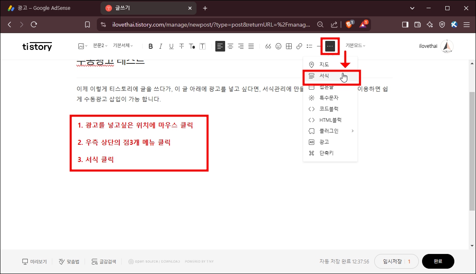Image resolution: width=476 pixels, height=274 pixels.
Task: Open the emoji picker icon
Action: (278, 46)
